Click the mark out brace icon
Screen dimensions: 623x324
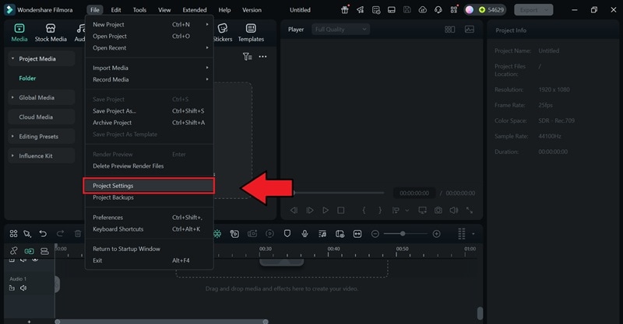pyautogui.click(x=380, y=211)
